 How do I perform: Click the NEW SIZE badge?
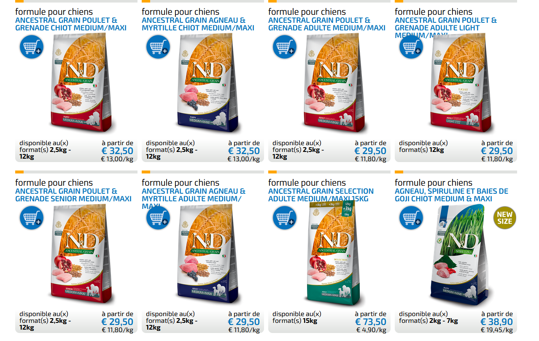tap(504, 218)
